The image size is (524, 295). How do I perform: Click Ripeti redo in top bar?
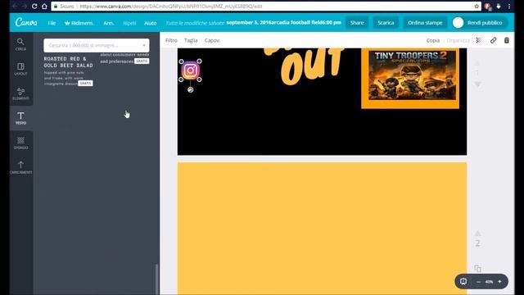(129, 23)
